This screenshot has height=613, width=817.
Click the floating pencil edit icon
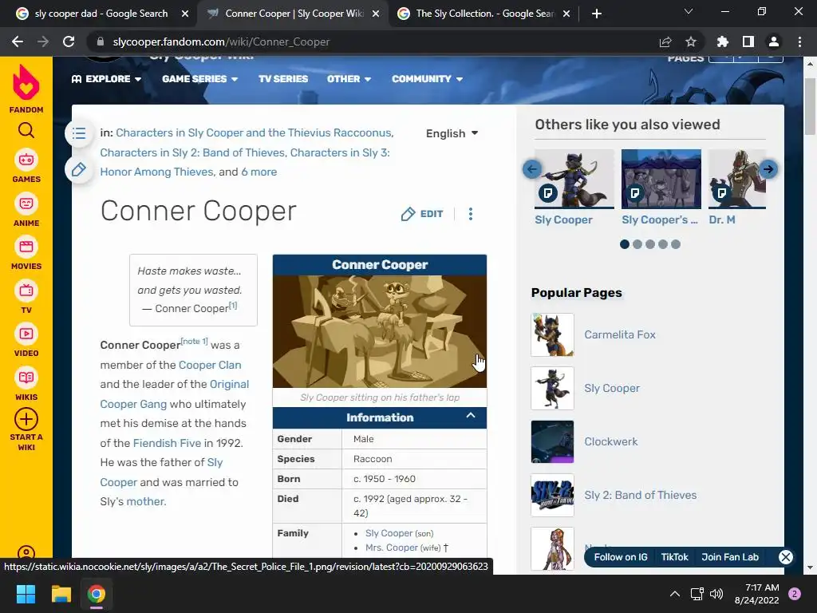[x=79, y=169]
